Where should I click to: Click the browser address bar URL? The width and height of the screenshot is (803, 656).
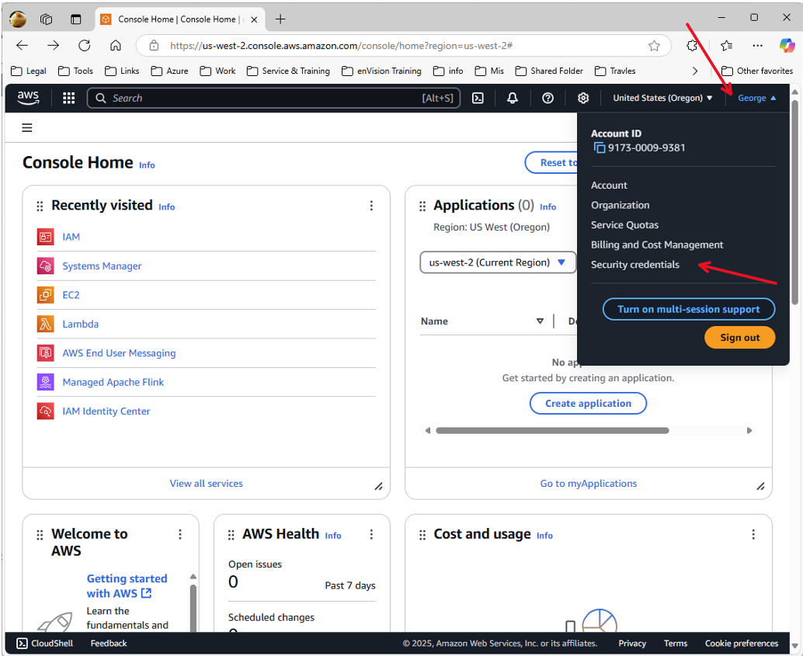coord(341,46)
